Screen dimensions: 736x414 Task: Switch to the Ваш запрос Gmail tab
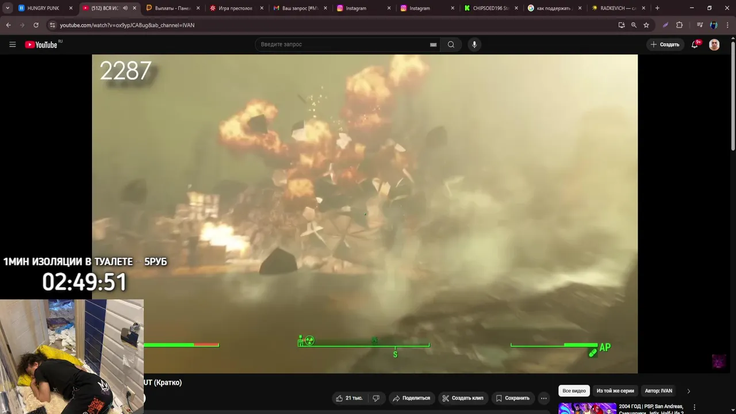[x=300, y=8]
